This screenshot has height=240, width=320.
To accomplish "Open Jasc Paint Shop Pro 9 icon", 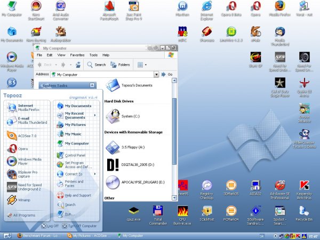I will (x=134, y=11).
